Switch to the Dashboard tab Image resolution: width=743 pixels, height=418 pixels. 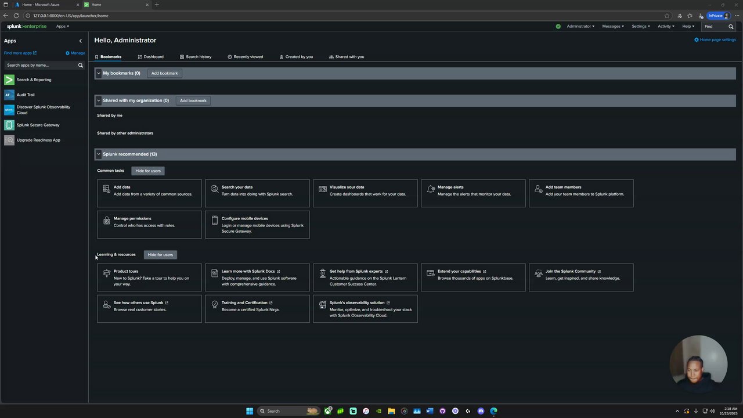point(150,57)
